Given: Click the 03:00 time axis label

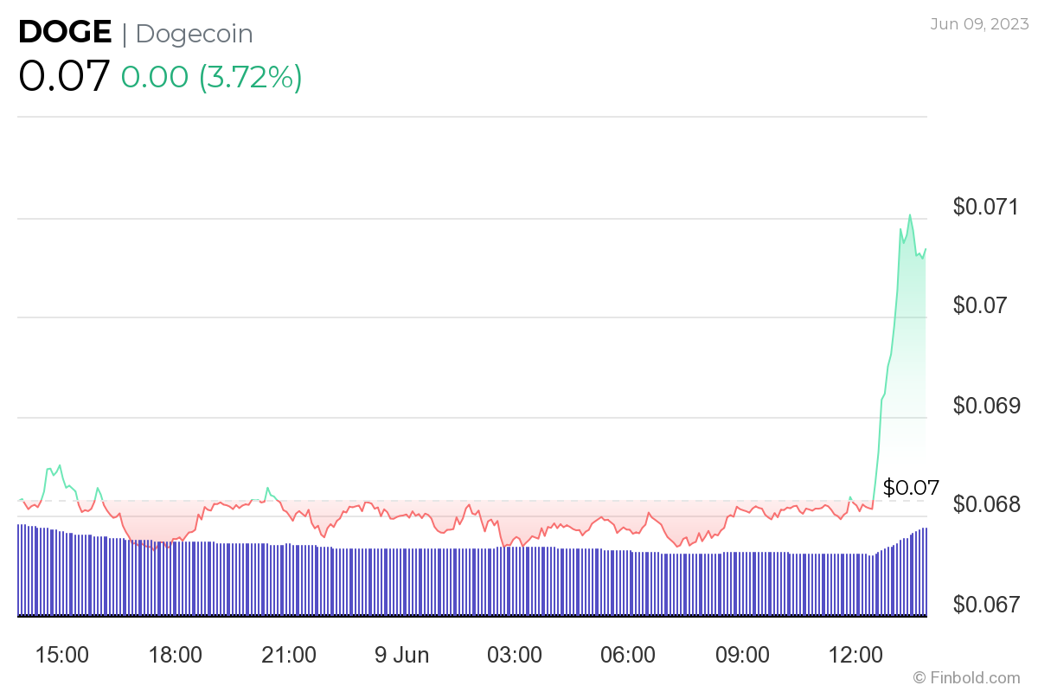Looking at the screenshot, I should click(x=515, y=655).
